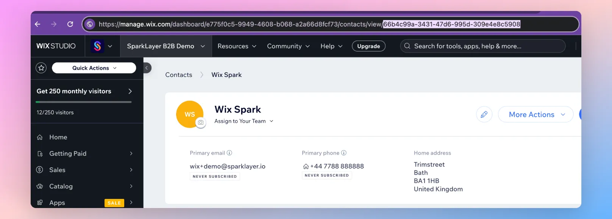Click the Primary phone info icon

click(x=344, y=153)
